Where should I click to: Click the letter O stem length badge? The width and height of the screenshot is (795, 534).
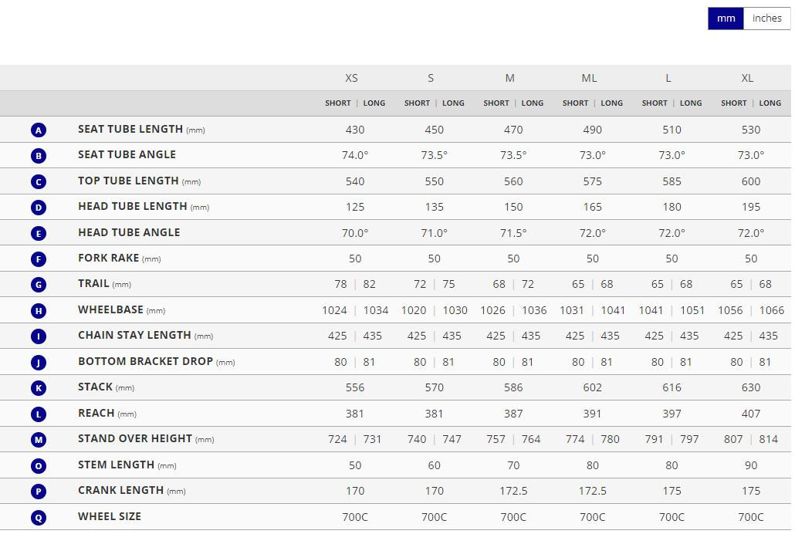pos(39,466)
